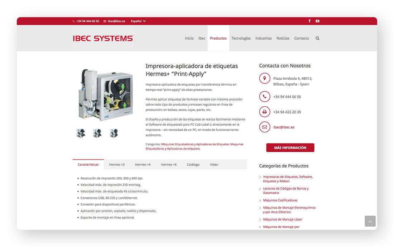The image size is (394, 247).
Task: Click bullet Soporte de montaje en línea opcional
Action: coord(107,217)
